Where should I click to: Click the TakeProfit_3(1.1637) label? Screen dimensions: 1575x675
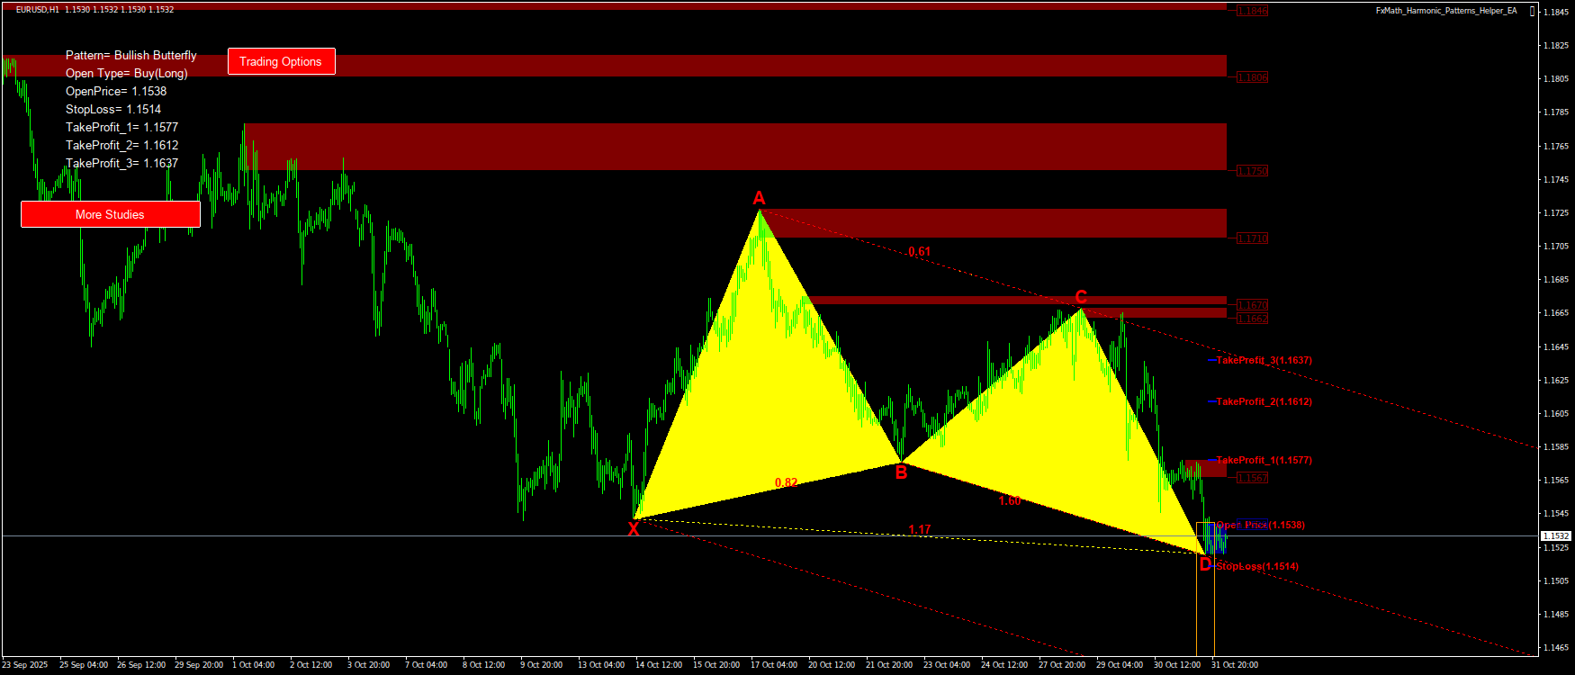(x=1264, y=360)
